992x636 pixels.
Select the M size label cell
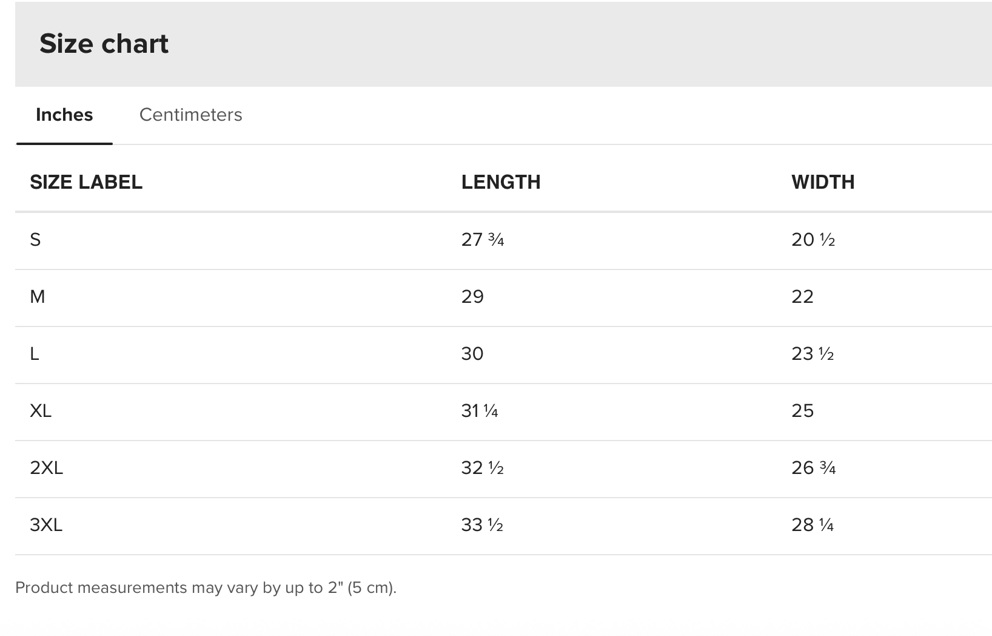click(38, 297)
